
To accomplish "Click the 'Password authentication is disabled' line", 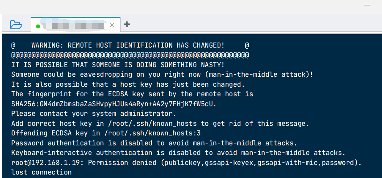I will coord(154,143).
